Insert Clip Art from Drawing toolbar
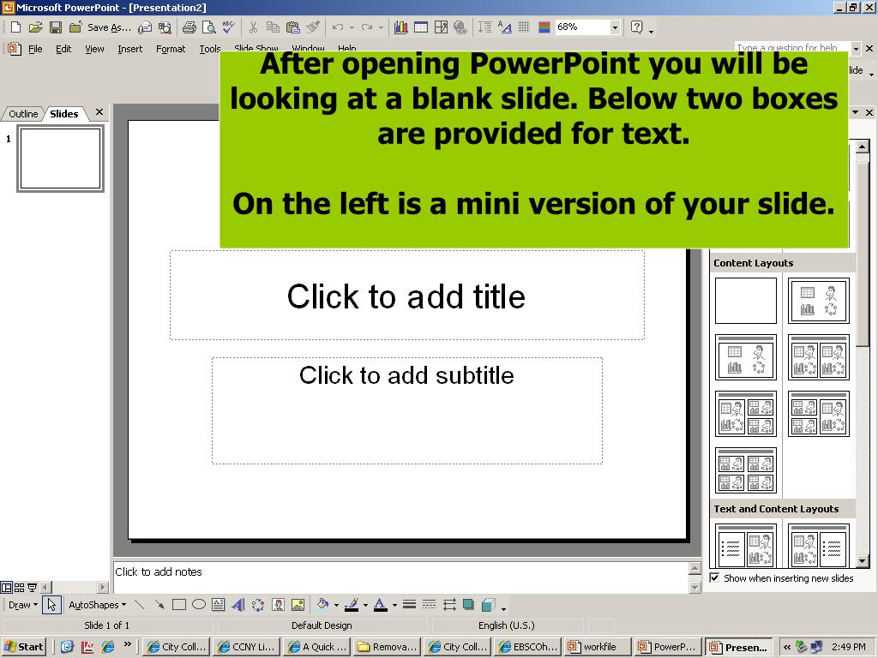This screenshot has width=878, height=658. (278, 605)
